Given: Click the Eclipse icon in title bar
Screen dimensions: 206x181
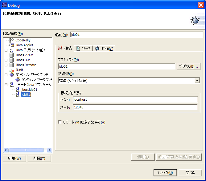Looking at the screenshot, I should 4,5.
